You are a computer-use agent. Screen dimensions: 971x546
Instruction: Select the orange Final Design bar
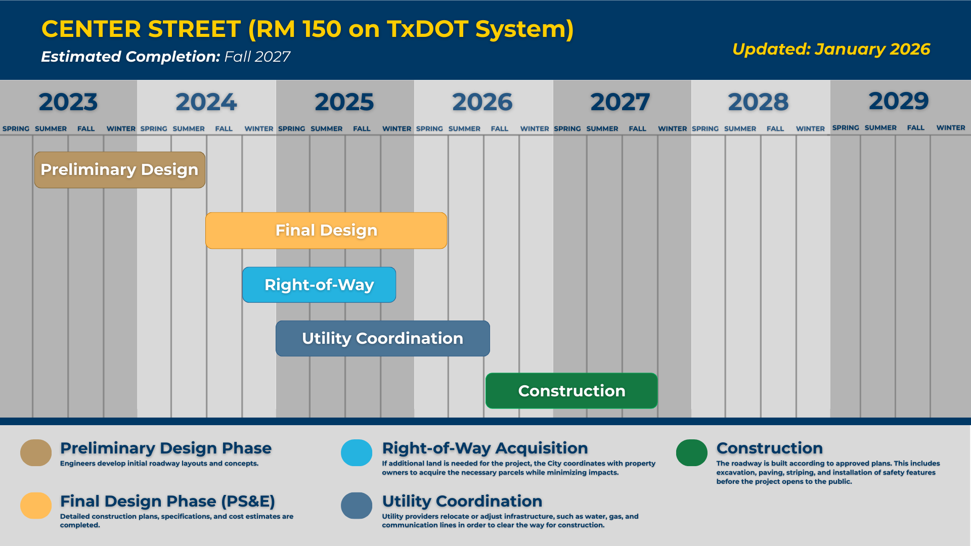point(326,231)
